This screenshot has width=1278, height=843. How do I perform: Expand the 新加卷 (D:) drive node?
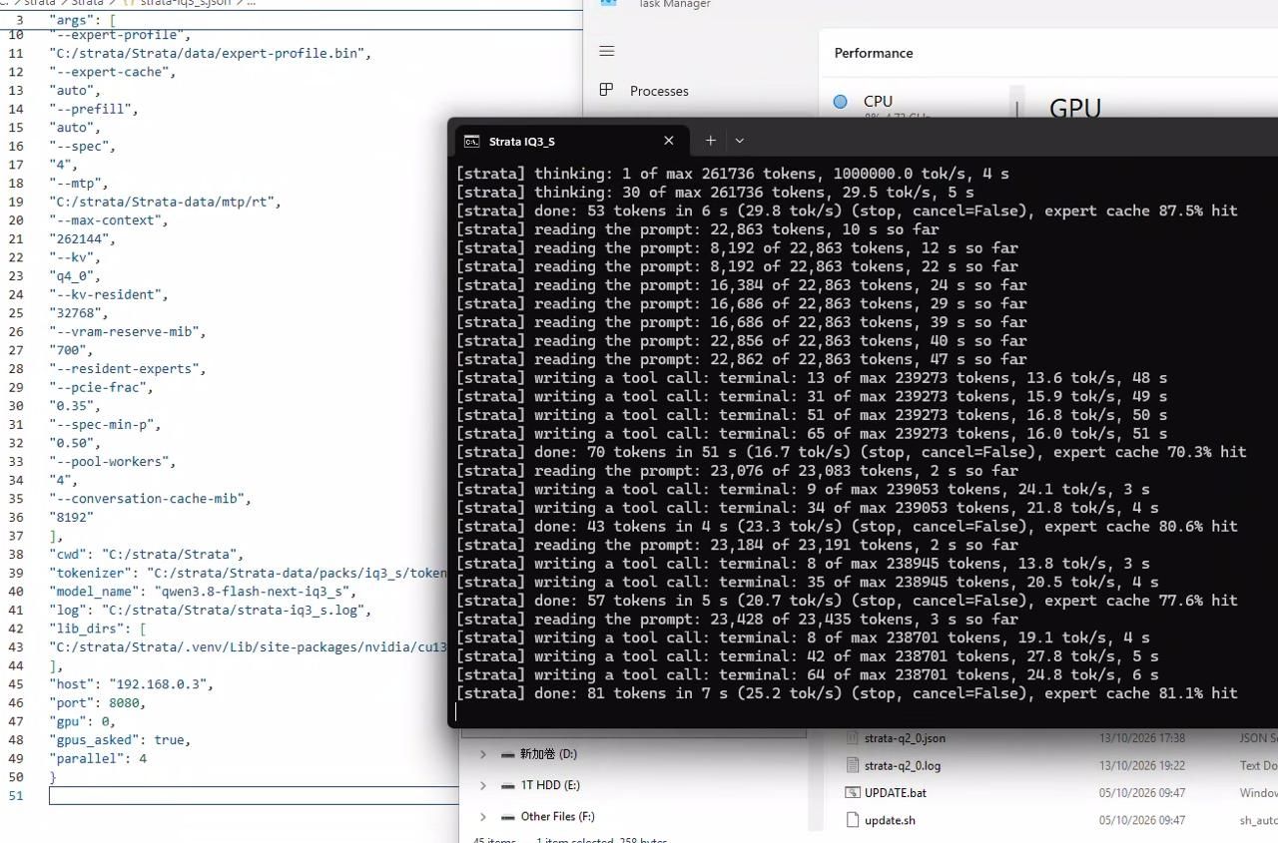483,754
